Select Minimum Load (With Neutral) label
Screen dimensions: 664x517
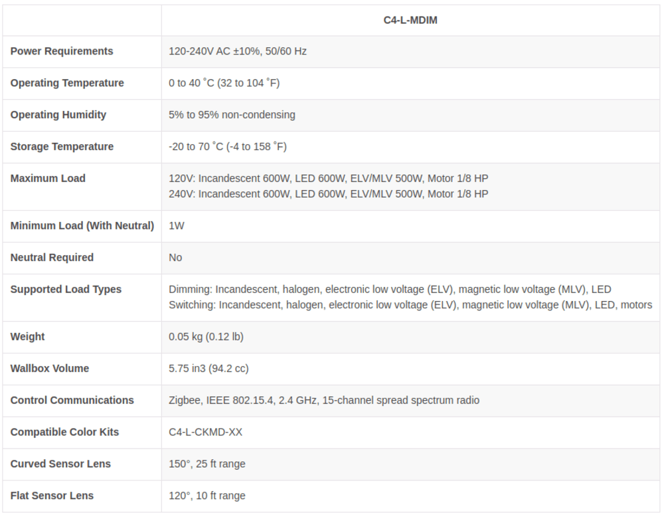pos(82,226)
